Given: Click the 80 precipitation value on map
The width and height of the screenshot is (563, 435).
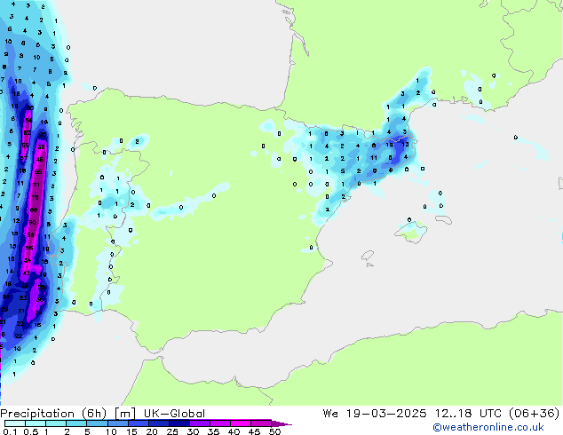Looking at the screenshot, I should pos(32,223).
